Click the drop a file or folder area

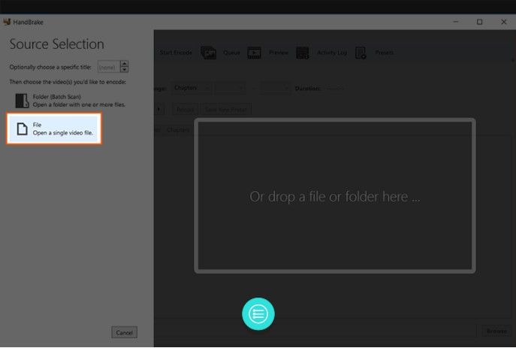[x=335, y=196]
